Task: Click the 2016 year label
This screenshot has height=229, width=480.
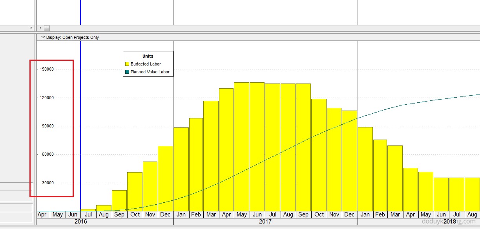Action: pos(80,222)
